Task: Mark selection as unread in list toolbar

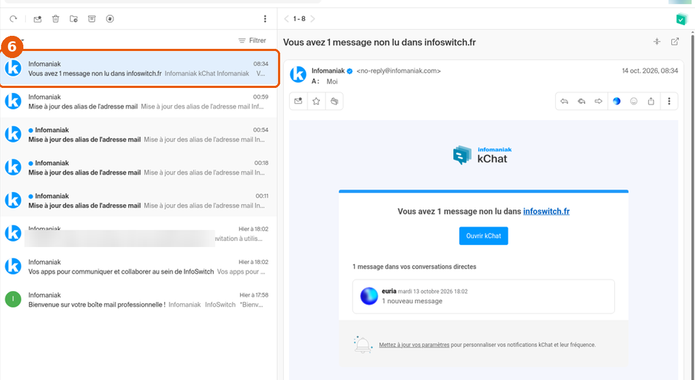Action: tap(37, 19)
